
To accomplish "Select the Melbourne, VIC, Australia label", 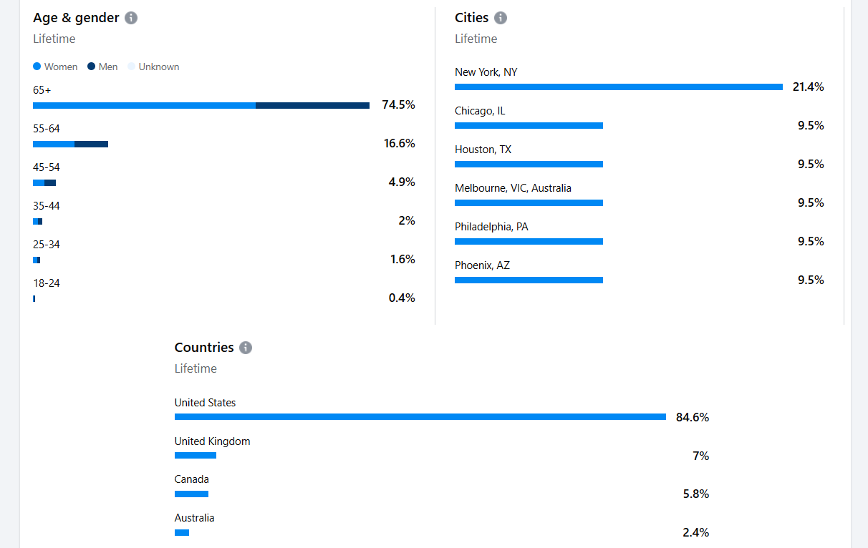I will (513, 188).
